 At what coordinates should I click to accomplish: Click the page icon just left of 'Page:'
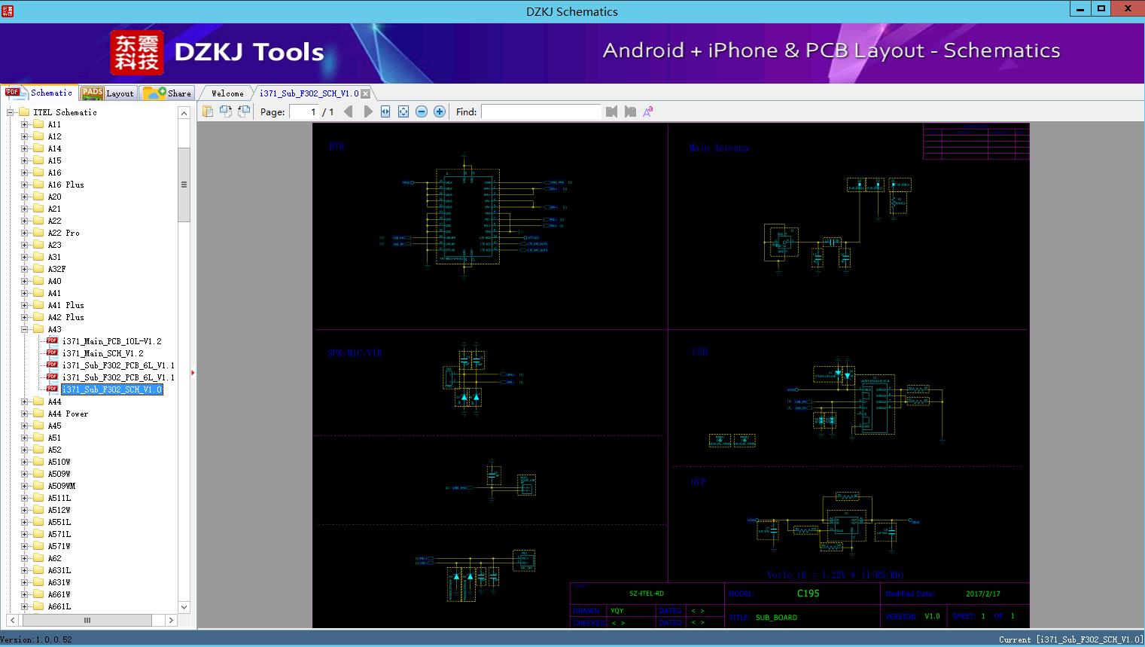tap(244, 111)
